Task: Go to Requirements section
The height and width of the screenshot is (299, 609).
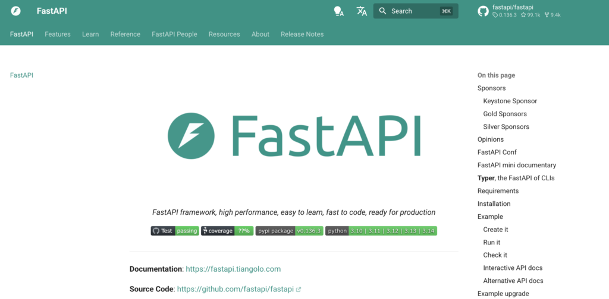Action: 498,191
